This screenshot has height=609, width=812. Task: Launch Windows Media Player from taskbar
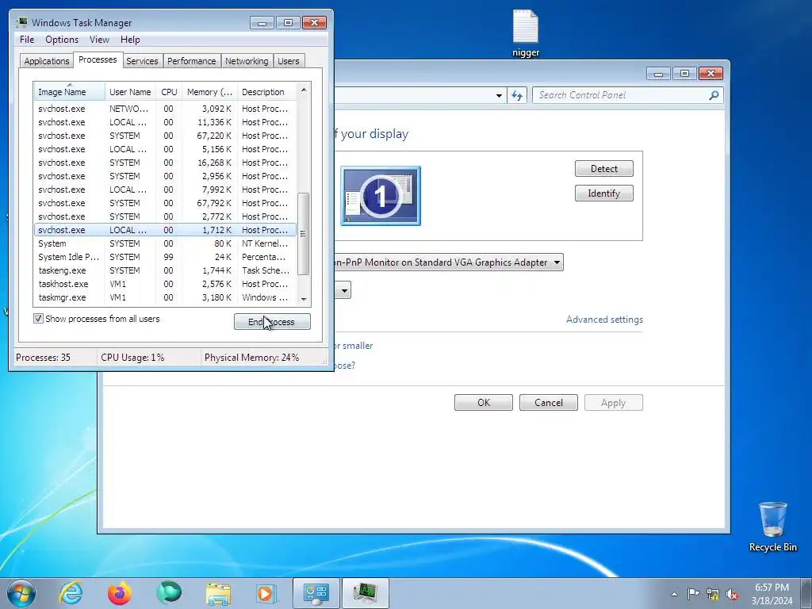pos(266,593)
